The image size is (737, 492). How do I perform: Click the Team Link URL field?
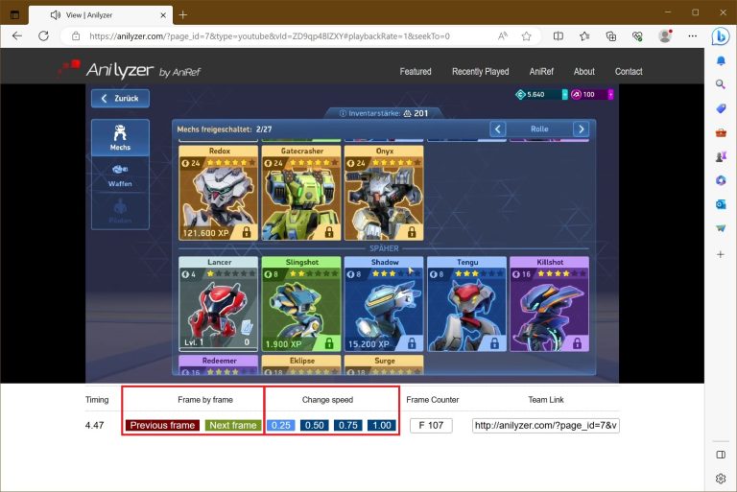(545, 426)
